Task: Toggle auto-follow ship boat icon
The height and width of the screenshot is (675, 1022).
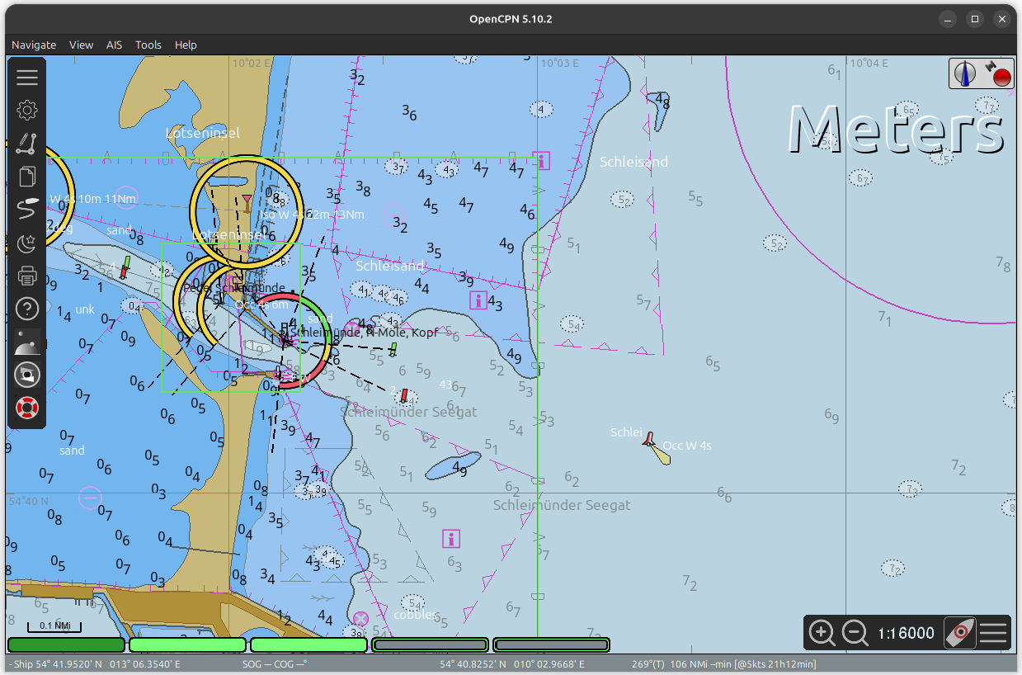Action: click(959, 633)
